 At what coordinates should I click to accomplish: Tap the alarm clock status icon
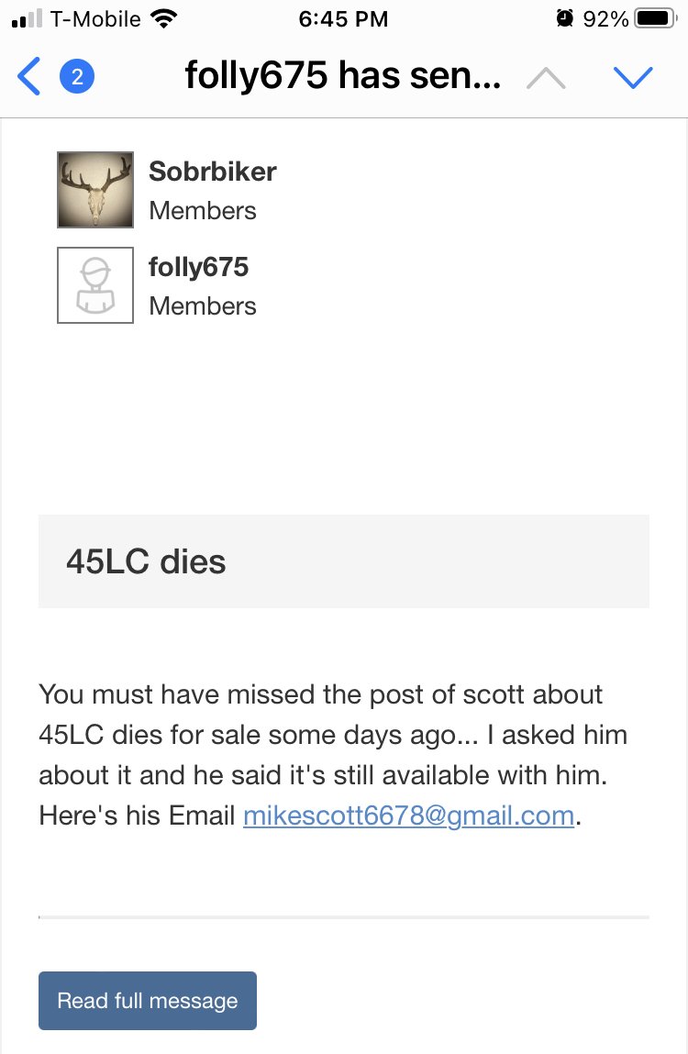click(565, 18)
